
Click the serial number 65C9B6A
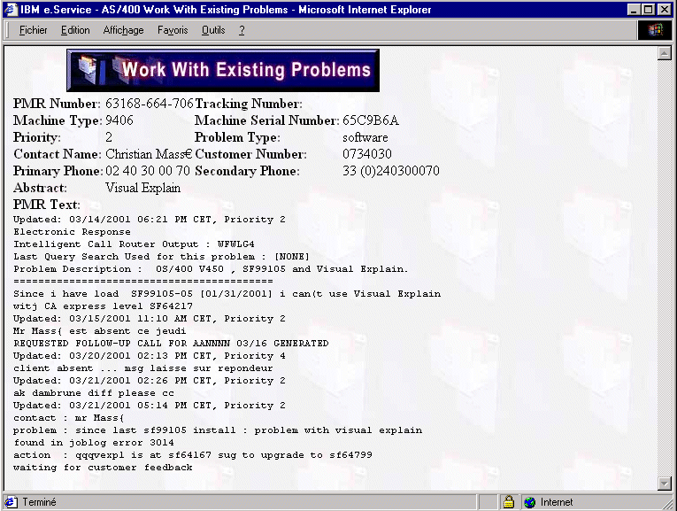point(371,120)
